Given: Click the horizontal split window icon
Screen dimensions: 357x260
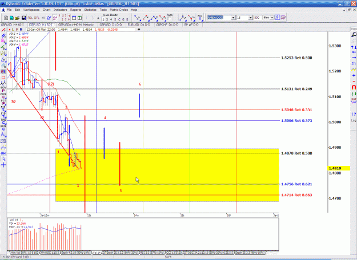Looking at the screenshot, I should coord(74,18).
